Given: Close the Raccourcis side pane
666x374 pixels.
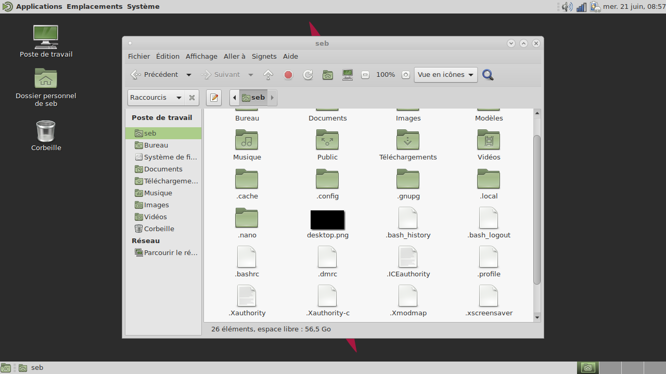Looking at the screenshot, I should pyautogui.click(x=192, y=98).
